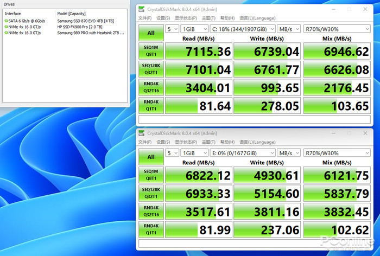The image size is (380, 256).
Task: Open the 文件(F) menu in the C: drive window
Action: (x=144, y=18)
